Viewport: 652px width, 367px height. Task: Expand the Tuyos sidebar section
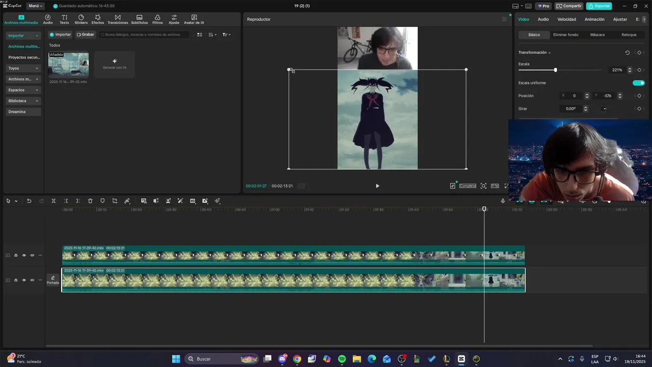click(23, 68)
